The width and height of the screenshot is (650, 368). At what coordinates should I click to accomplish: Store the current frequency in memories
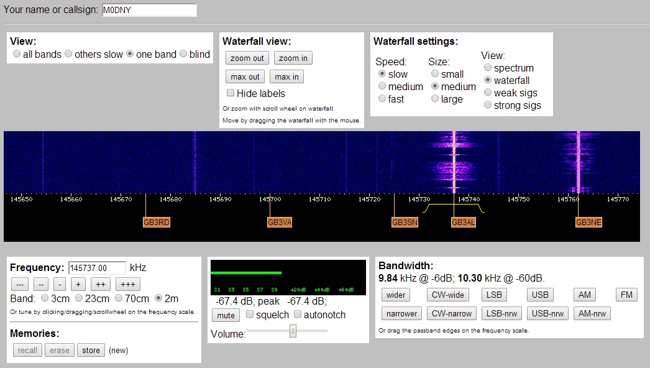91,350
